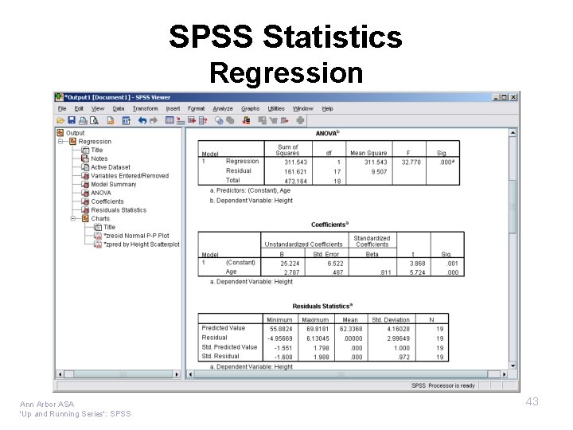573x430 pixels.
Task: Click the Run Script toolbar icon
Action: 285,120
